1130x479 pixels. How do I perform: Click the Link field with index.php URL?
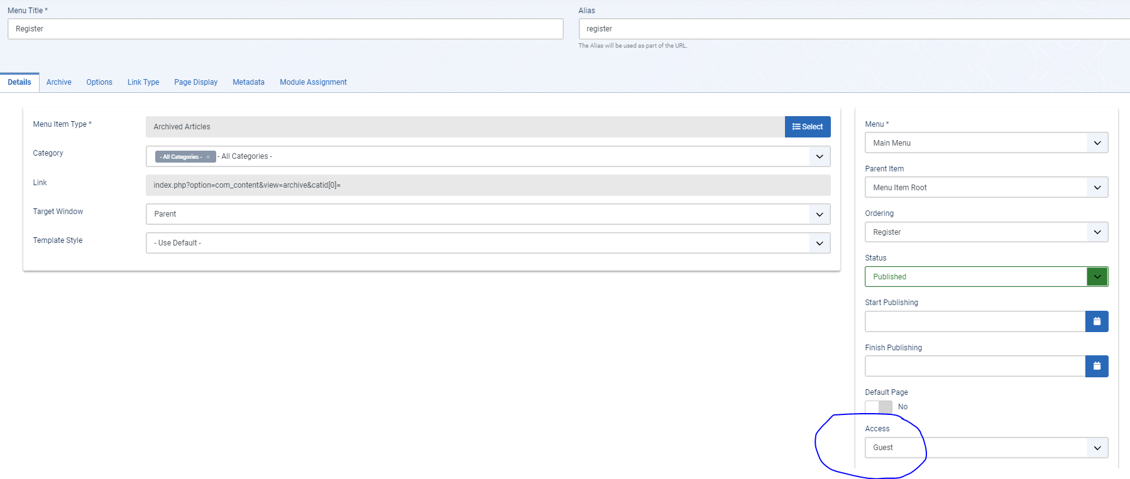coord(488,185)
